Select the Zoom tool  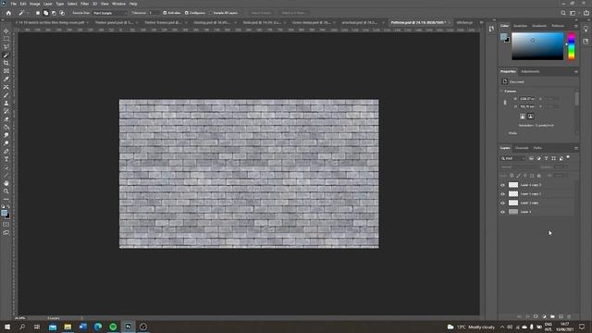tap(6, 191)
